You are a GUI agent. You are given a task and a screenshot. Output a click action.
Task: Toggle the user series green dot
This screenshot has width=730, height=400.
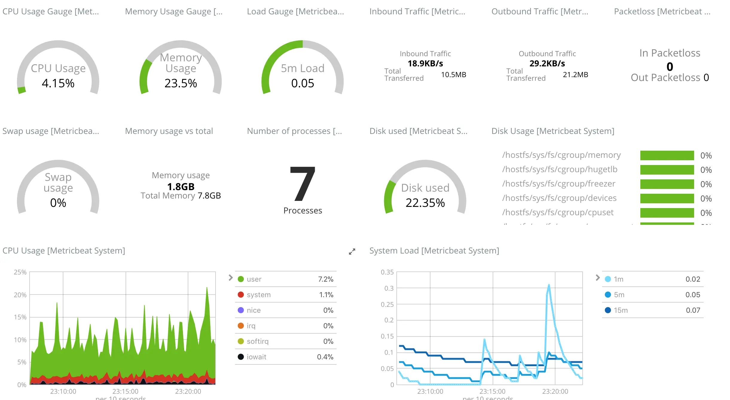tap(241, 279)
